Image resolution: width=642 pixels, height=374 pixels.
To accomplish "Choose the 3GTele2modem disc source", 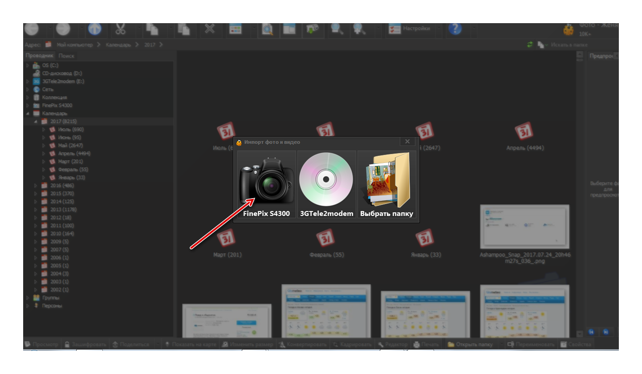I will pos(327,185).
